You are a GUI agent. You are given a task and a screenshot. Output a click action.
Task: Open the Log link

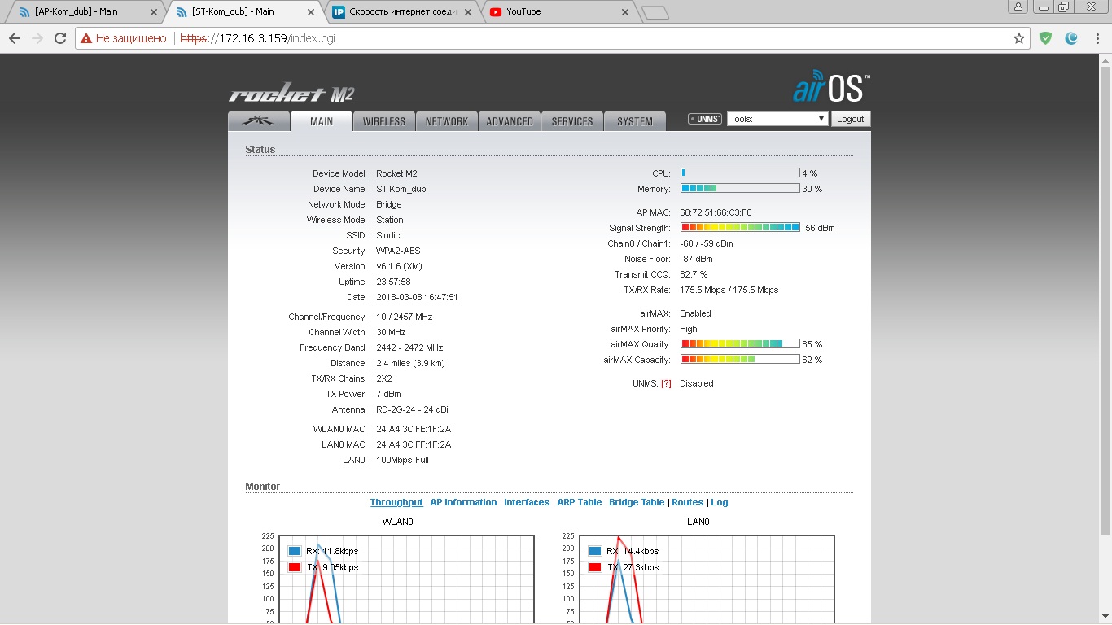point(720,502)
